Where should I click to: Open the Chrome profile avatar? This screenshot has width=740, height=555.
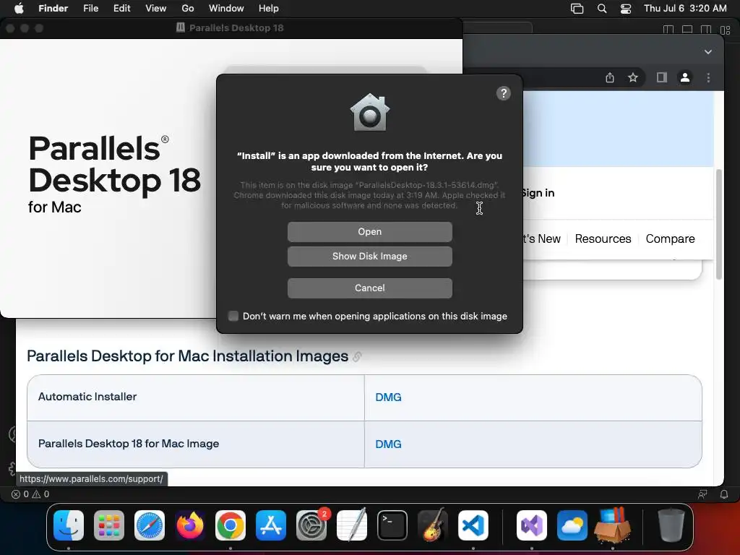tap(685, 77)
